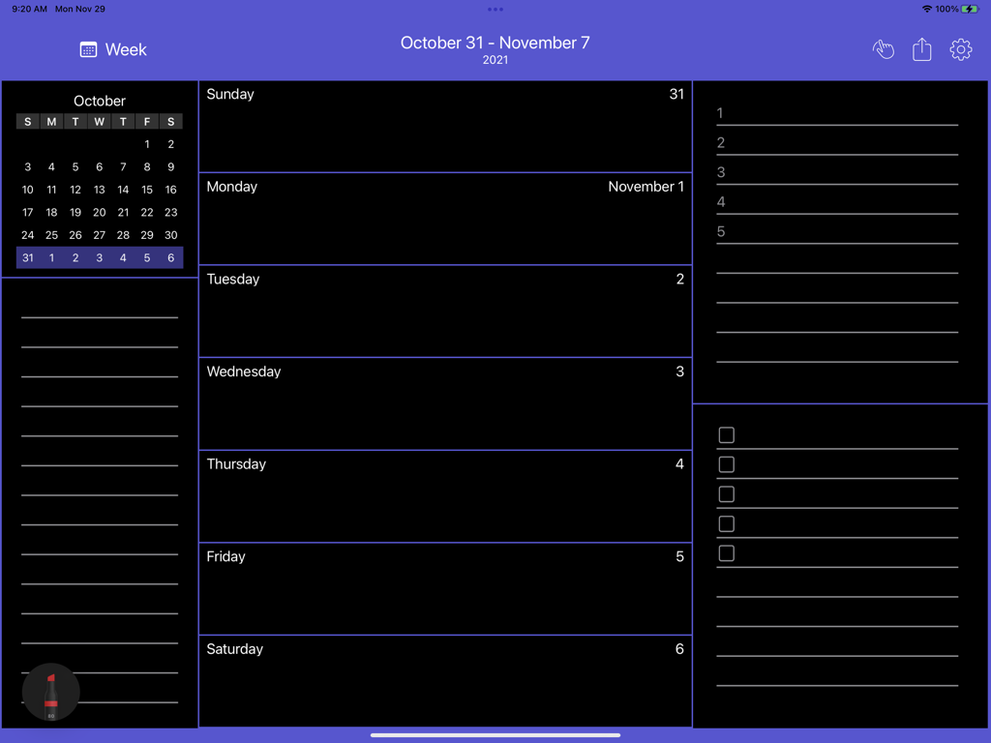Check the third task checkbox
The height and width of the screenshot is (743, 991).
(727, 494)
